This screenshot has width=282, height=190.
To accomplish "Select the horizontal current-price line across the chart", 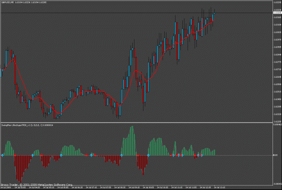I will 137,13.
